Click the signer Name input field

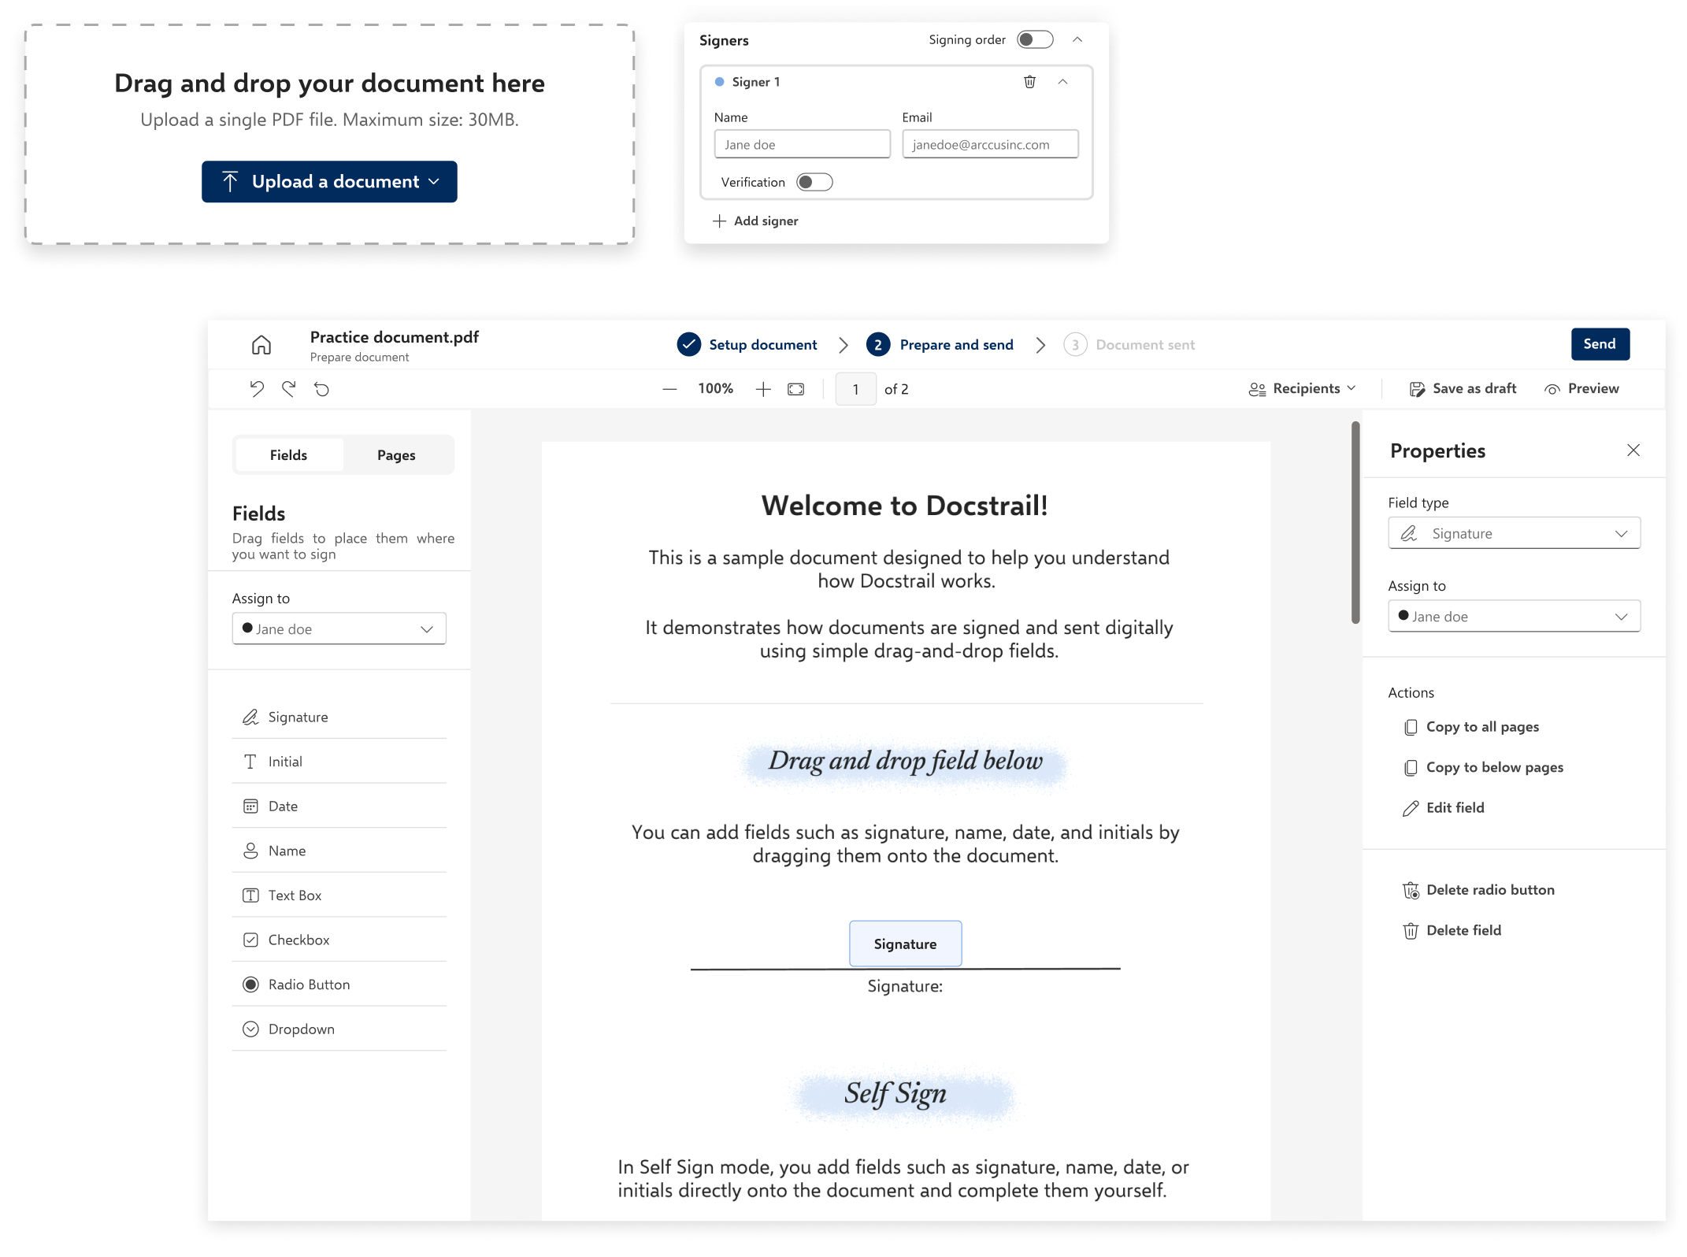(x=802, y=144)
